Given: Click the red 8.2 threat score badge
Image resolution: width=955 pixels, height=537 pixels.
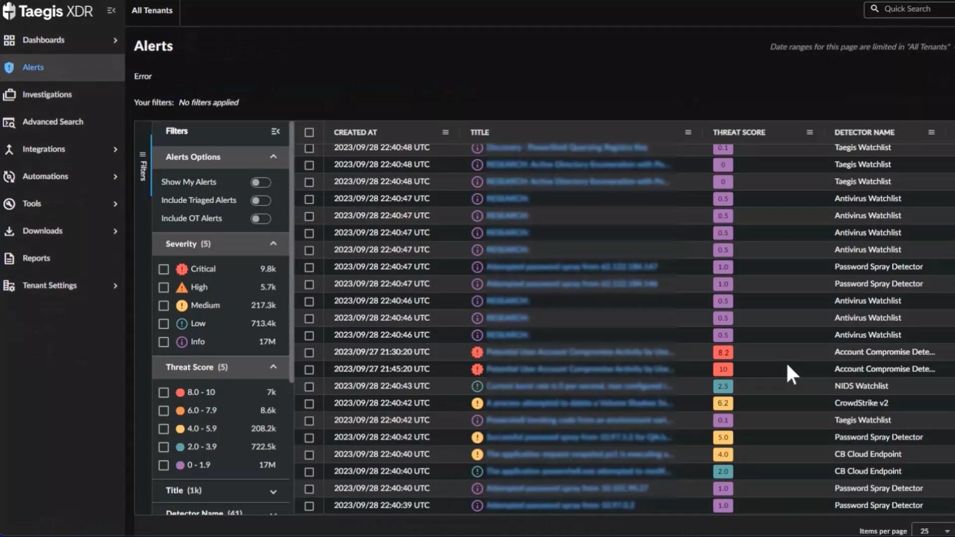Looking at the screenshot, I should pos(723,353).
